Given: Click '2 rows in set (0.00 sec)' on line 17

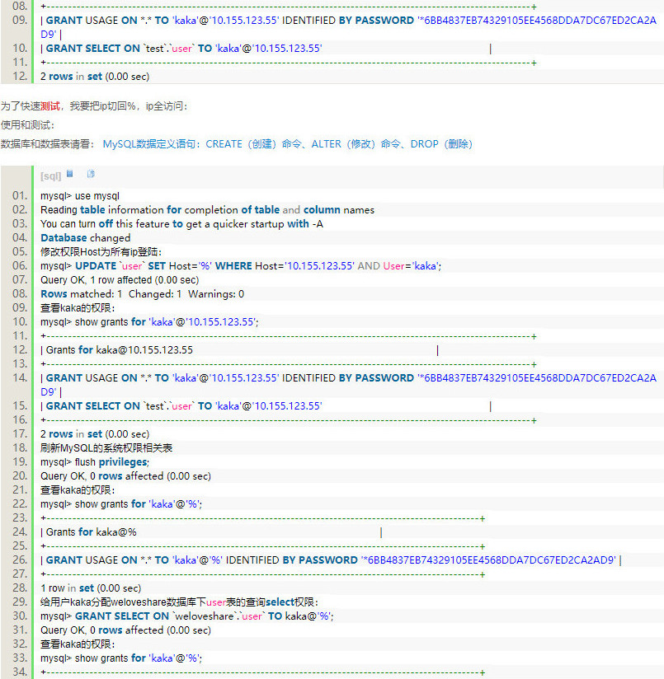Looking at the screenshot, I should [x=95, y=434].
